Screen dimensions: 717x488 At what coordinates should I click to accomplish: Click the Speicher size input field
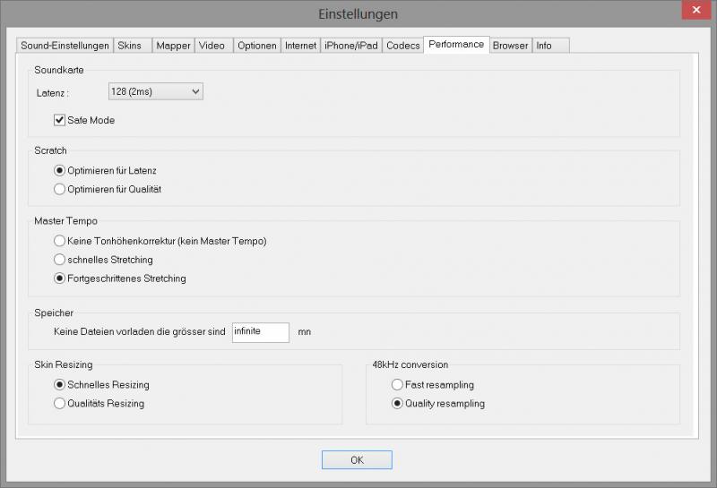[x=260, y=331]
